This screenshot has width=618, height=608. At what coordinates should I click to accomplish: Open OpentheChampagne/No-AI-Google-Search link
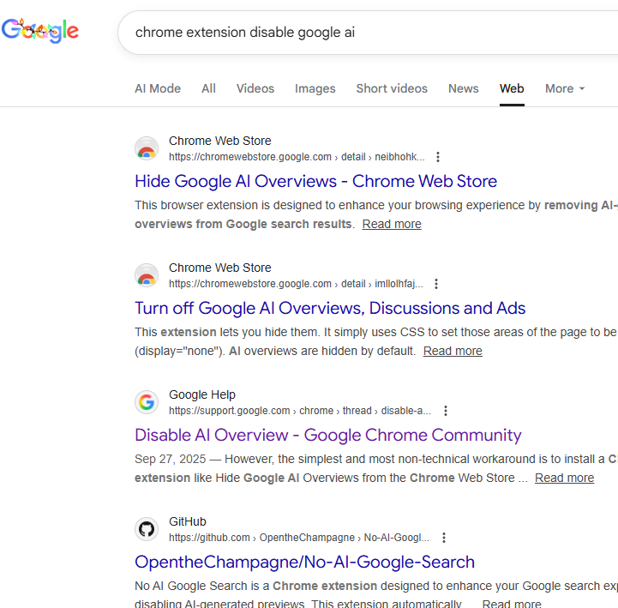coord(304,563)
